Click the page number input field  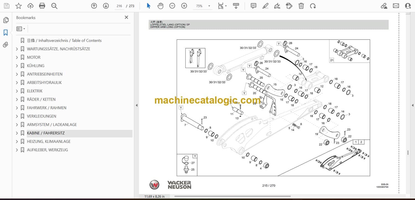(x=119, y=6)
